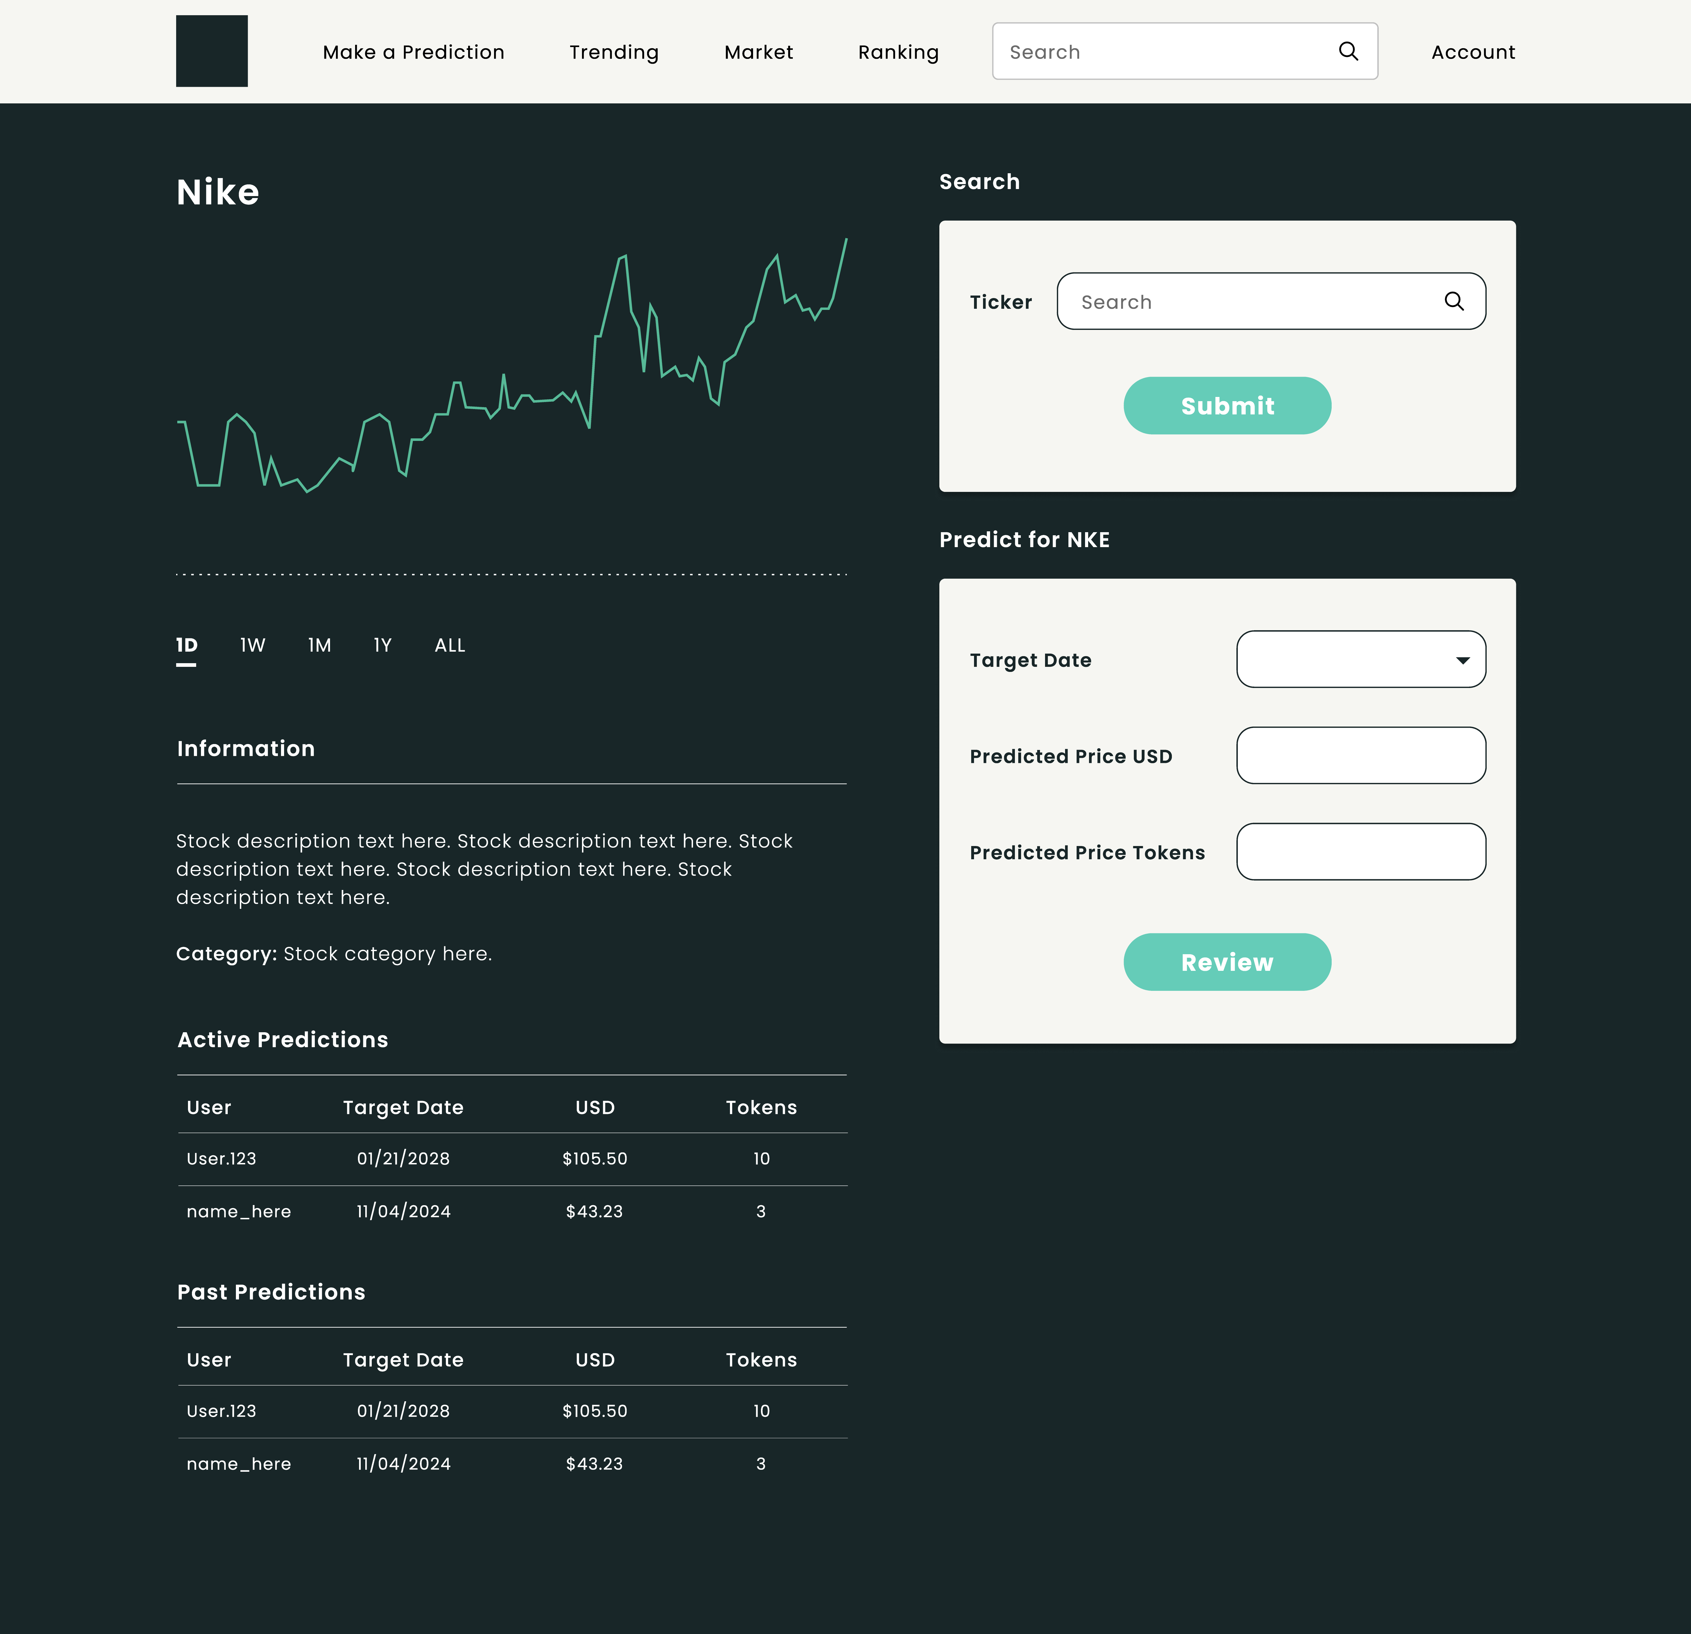1691x1634 pixels.
Task: View the Ranking page
Action: pyautogui.click(x=898, y=52)
